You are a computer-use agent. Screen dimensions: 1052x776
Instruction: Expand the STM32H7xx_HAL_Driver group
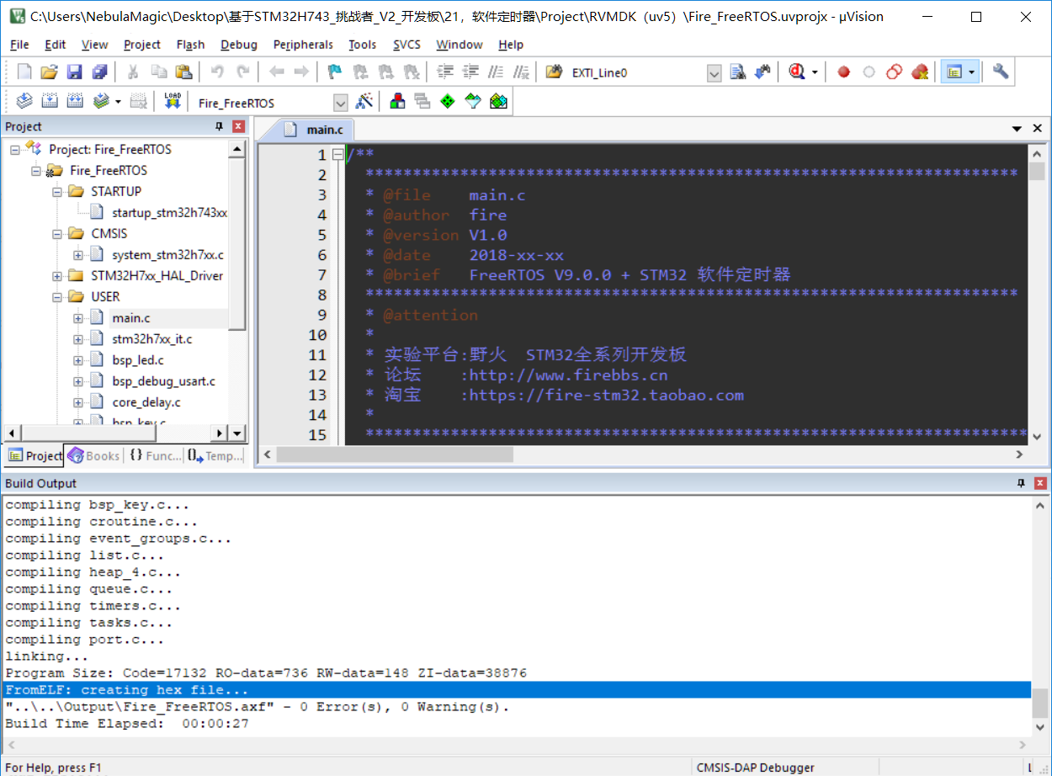click(x=56, y=275)
